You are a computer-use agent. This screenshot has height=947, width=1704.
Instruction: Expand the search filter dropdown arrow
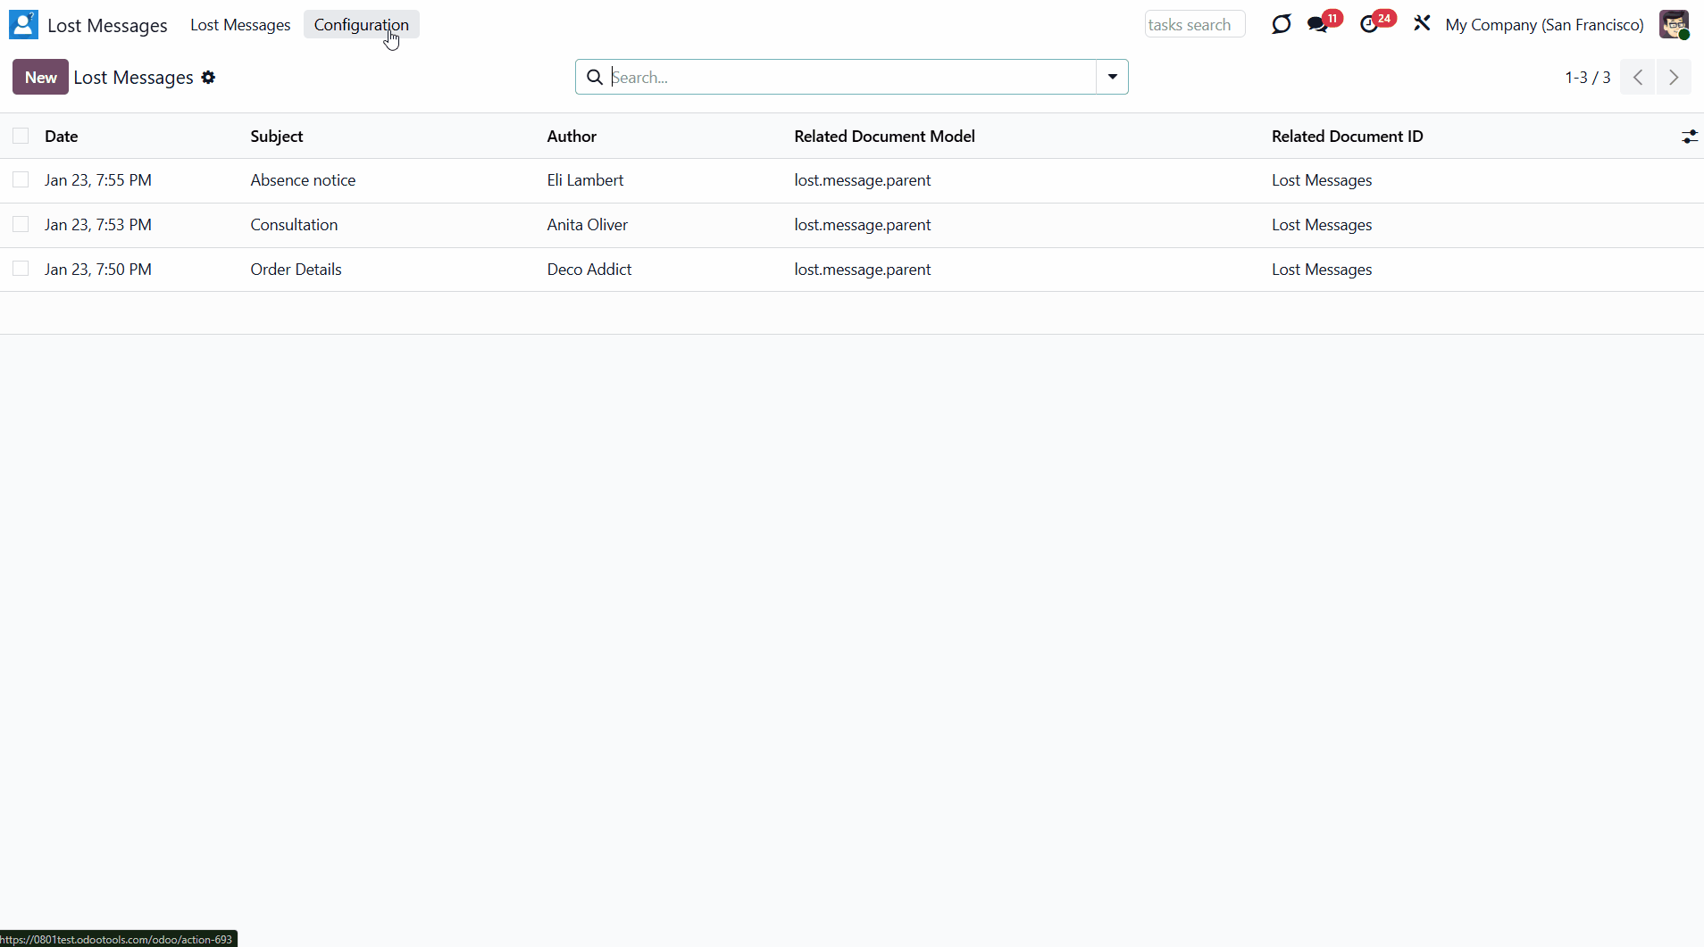1112,78
